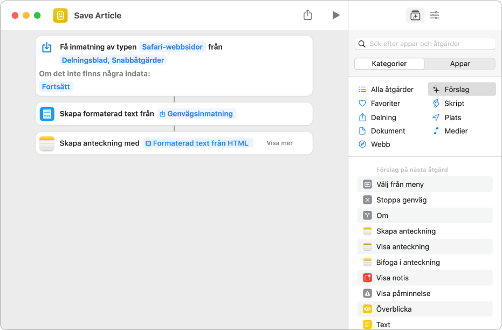Screen dimensions: 502x330
Task: Click the Safari-webbsidor input type token
Action: [x=173, y=47]
